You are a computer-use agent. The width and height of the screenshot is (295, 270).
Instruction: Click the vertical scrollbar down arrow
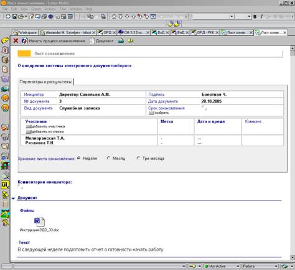tap(293, 258)
